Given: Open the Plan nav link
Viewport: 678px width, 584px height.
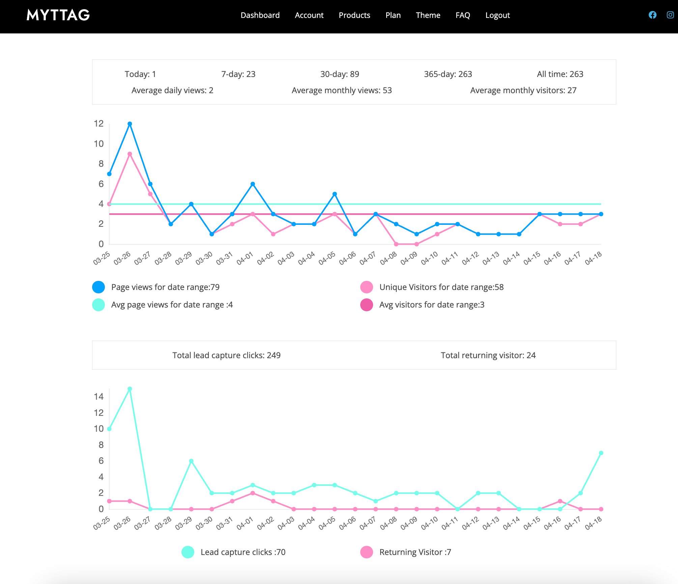Looking at the screenshot, I should pos(393,15).
